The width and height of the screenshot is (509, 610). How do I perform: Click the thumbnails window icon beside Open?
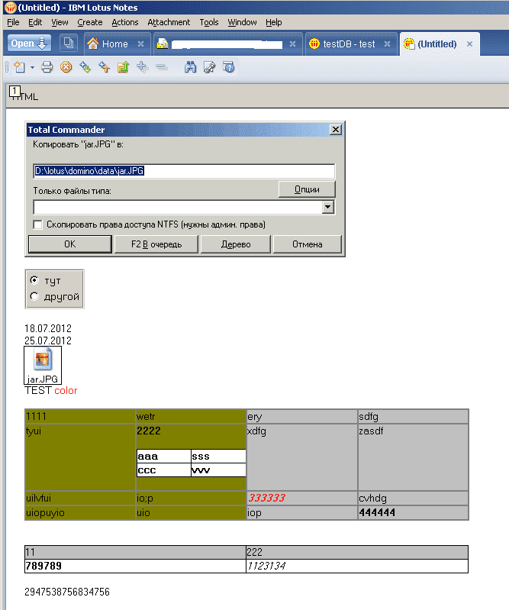pyautogui.click(x=69, y=44)
